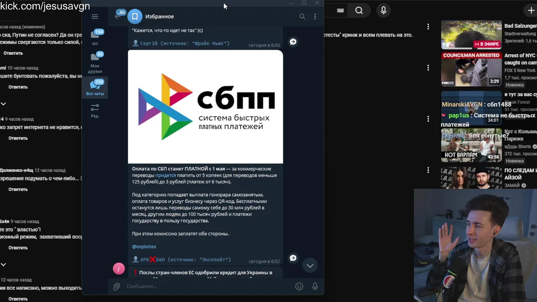This screenshot has width=537, height=302.
Task: Start YouTube voice search with microphone
Action: pos(383,11)
